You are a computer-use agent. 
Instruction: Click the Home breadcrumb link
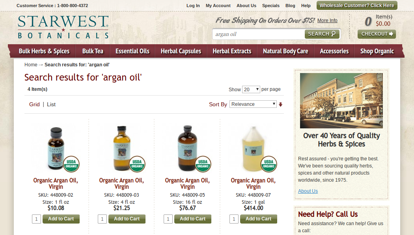[31, 65]
